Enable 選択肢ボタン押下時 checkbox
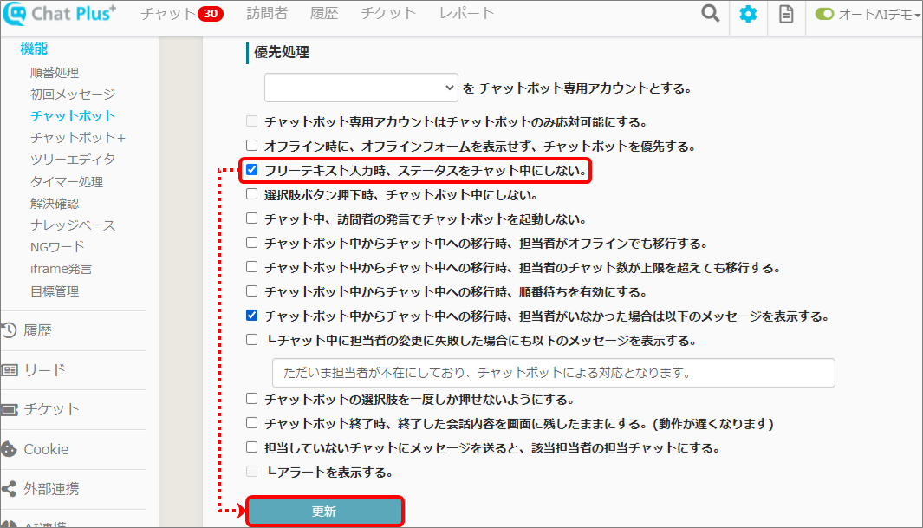 point(252,194)
